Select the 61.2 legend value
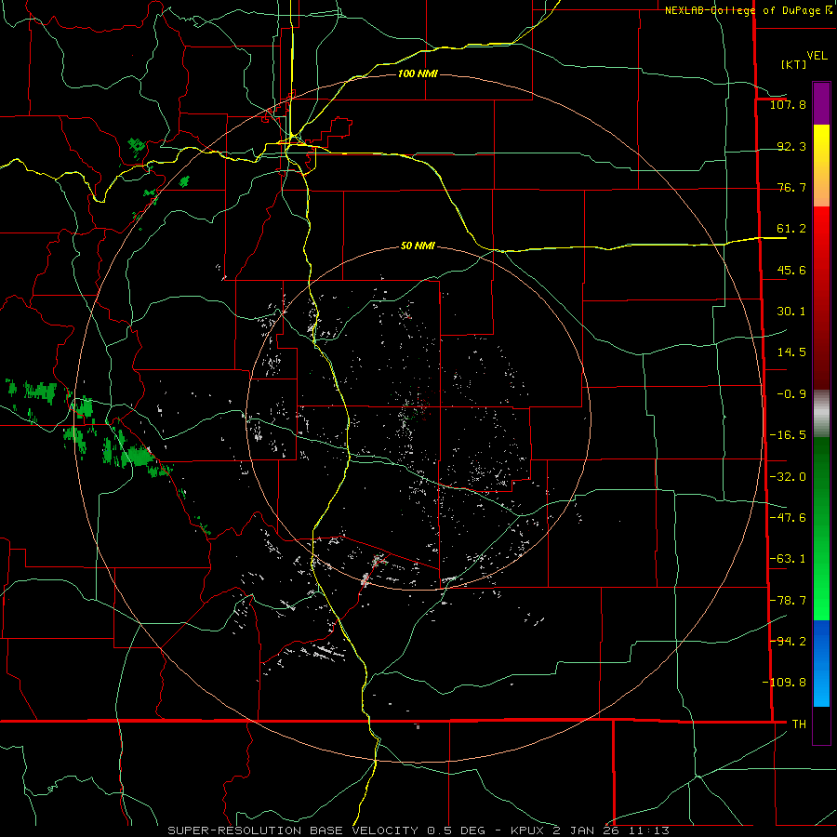Viewport: 837px width, 837px height. click(x=791, y=229)
